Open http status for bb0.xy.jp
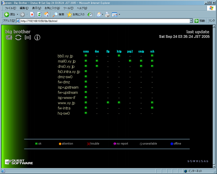Screen dimensions: 217x174 tap(119, 56)
